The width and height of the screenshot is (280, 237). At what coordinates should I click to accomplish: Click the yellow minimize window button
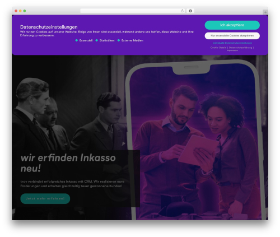(x=20, y=11)
